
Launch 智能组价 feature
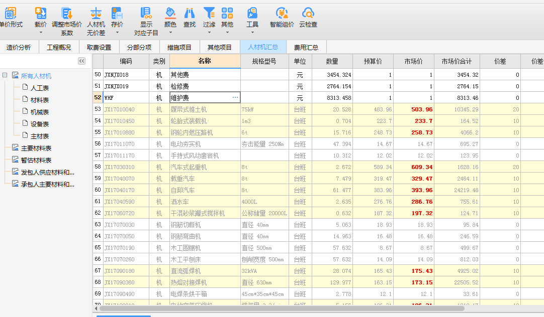282,14
